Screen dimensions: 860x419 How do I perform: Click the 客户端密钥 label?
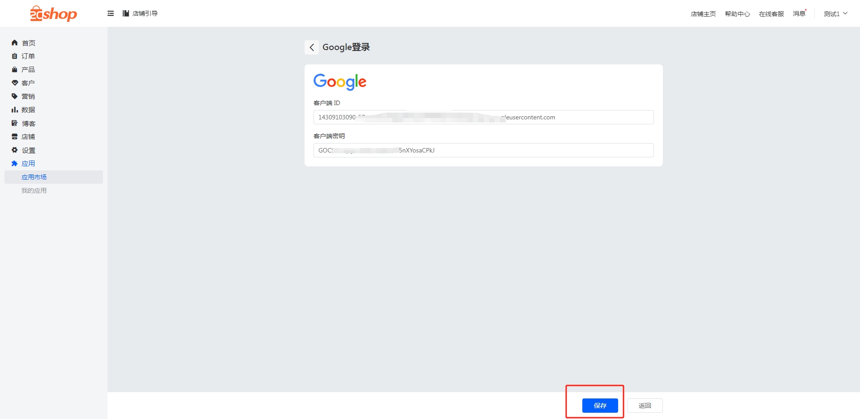pos(329,136)
